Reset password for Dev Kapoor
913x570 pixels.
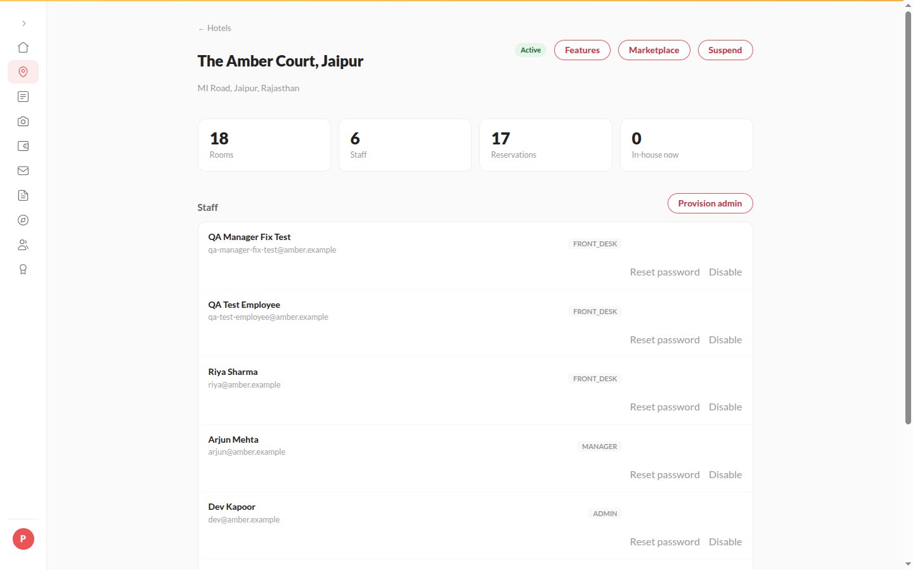click(664, 542)
